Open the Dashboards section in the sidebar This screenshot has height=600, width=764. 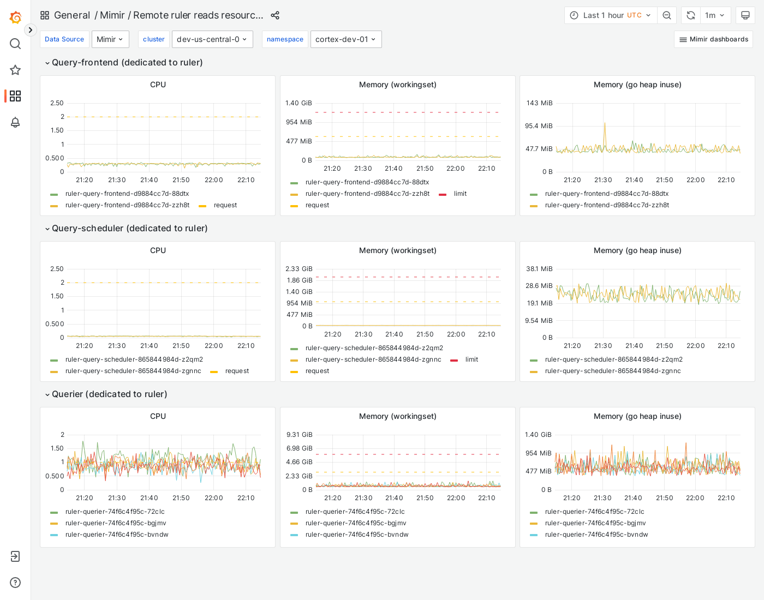click(15, 96)
